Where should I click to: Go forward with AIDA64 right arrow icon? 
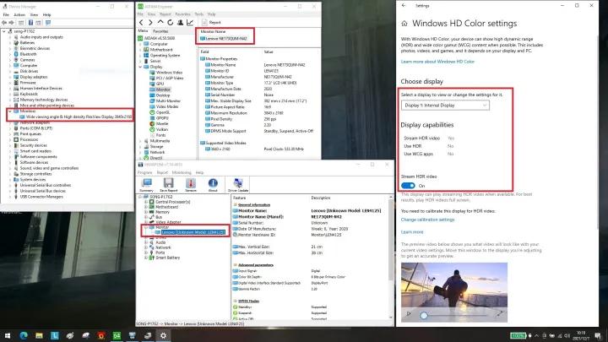tap(150, 23)
